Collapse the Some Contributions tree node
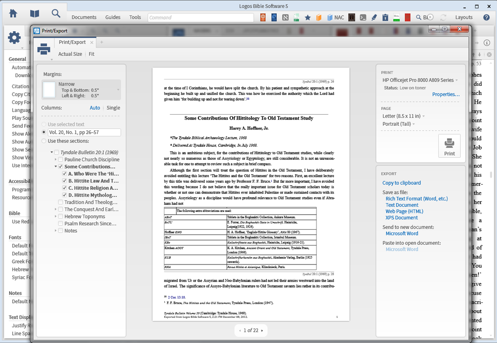Viewport: 497px width, 343px height. (x=55, y=167)
